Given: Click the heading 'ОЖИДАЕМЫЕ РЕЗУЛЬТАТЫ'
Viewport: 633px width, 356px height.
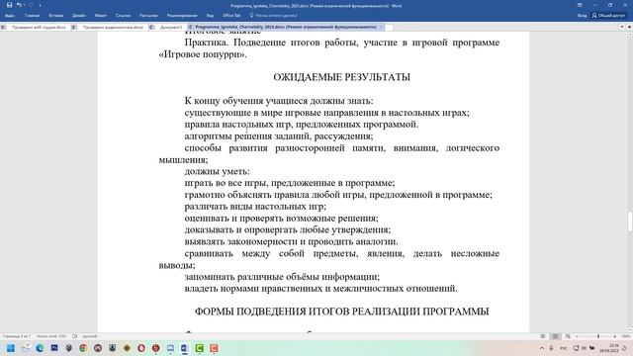Looking at the screenshot, I should pyautogui.click(x=341, y=77).
